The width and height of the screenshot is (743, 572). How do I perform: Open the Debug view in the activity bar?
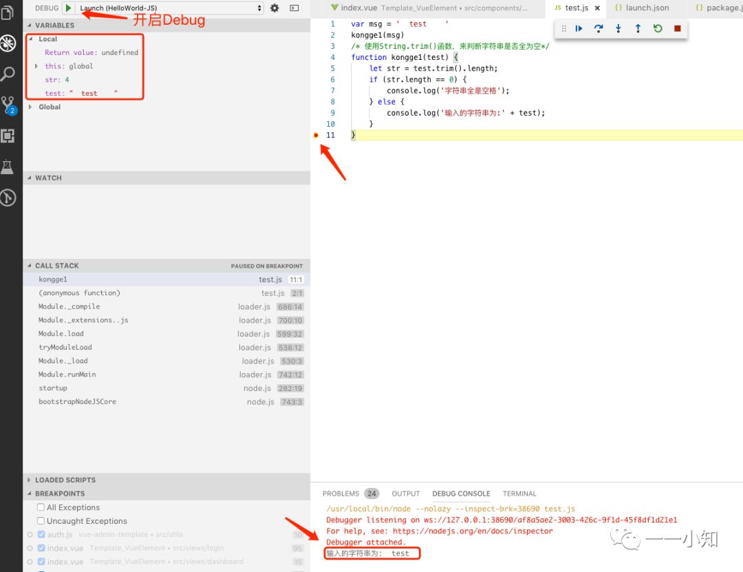8,43
